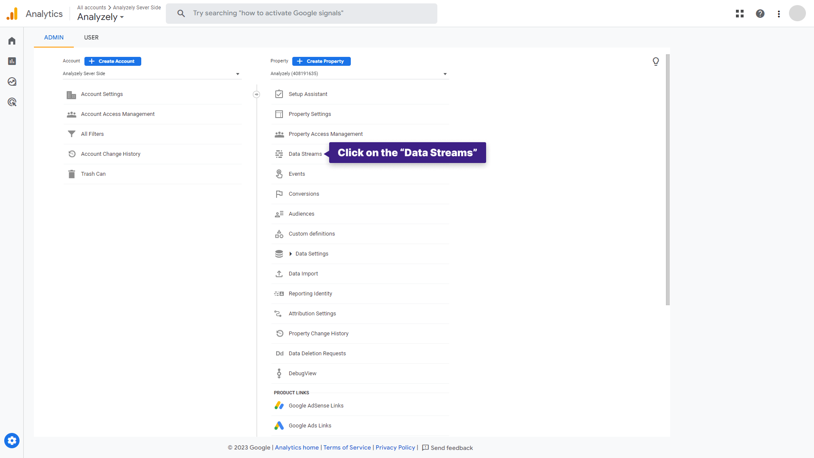
Task: Open the Reports bar chart icon
Action: [x=12, y=61]
